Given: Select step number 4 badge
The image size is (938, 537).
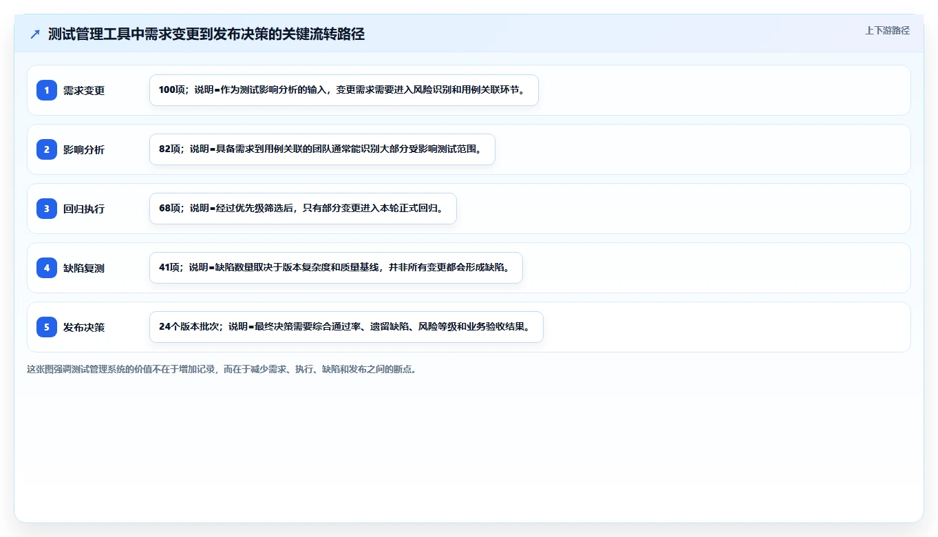Looking at the screenshot, I should [47, 268].
